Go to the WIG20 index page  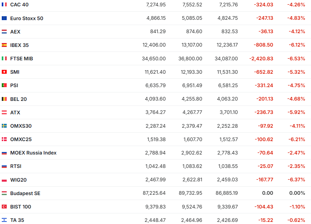tap(18, 180)
